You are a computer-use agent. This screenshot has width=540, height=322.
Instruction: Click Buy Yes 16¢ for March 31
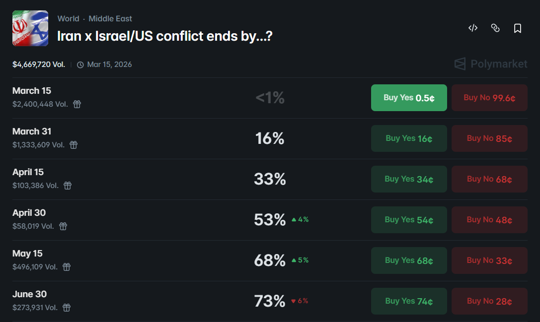coord(408,138)
